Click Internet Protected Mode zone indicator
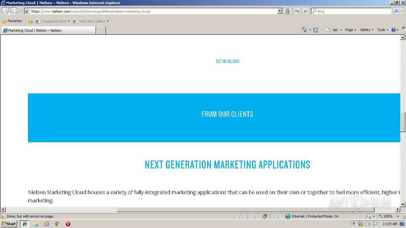Image resolution: width=406 pixels, height=228 pixels. (x=312, y=216)
